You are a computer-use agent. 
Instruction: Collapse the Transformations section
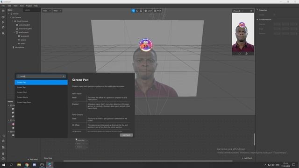coord(257,20)
